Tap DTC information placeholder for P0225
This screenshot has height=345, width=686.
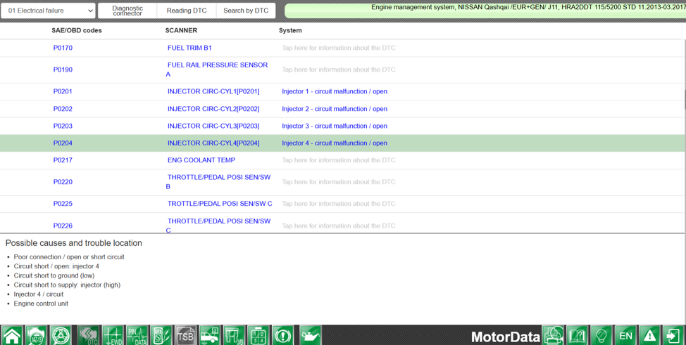339,204
